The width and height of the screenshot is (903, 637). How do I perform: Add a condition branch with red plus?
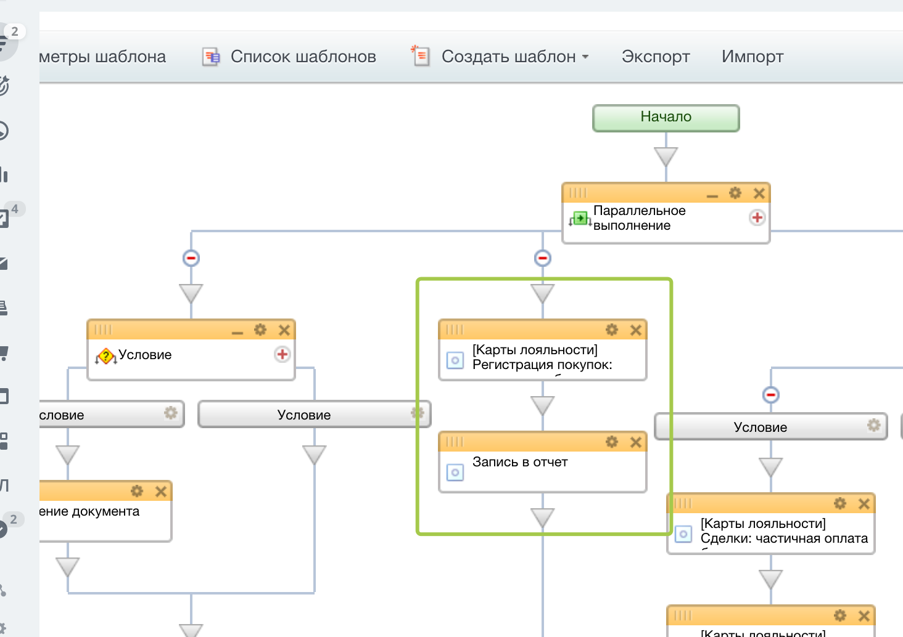tap(282, 354)
